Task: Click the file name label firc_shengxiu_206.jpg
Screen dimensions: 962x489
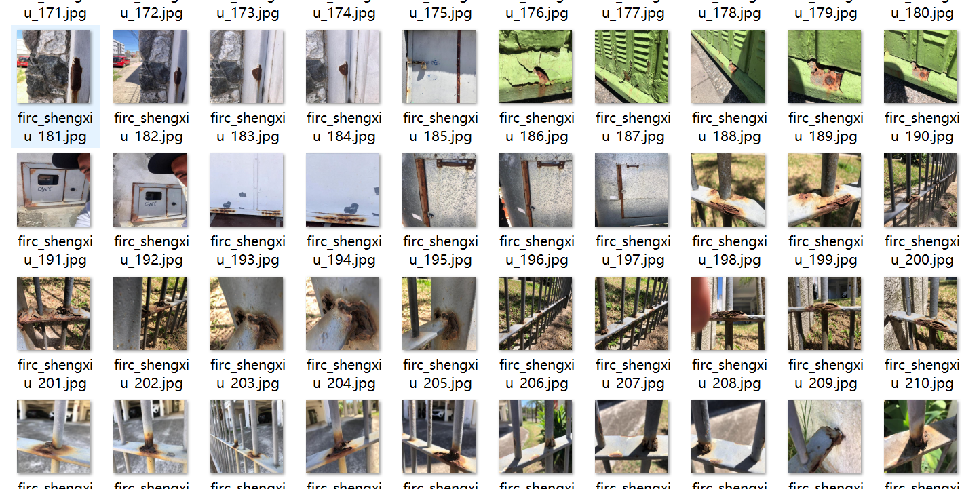Action: (537, 374)
